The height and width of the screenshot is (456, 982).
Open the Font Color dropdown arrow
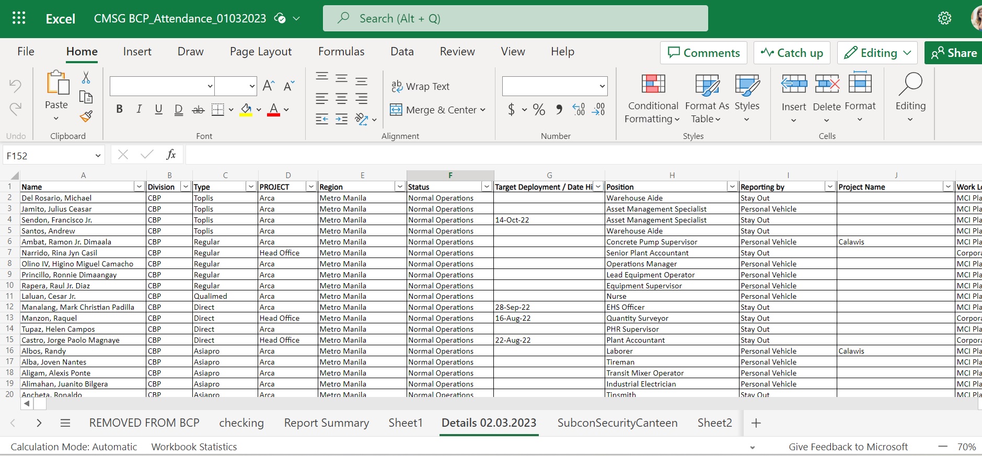tap(286, 110)
